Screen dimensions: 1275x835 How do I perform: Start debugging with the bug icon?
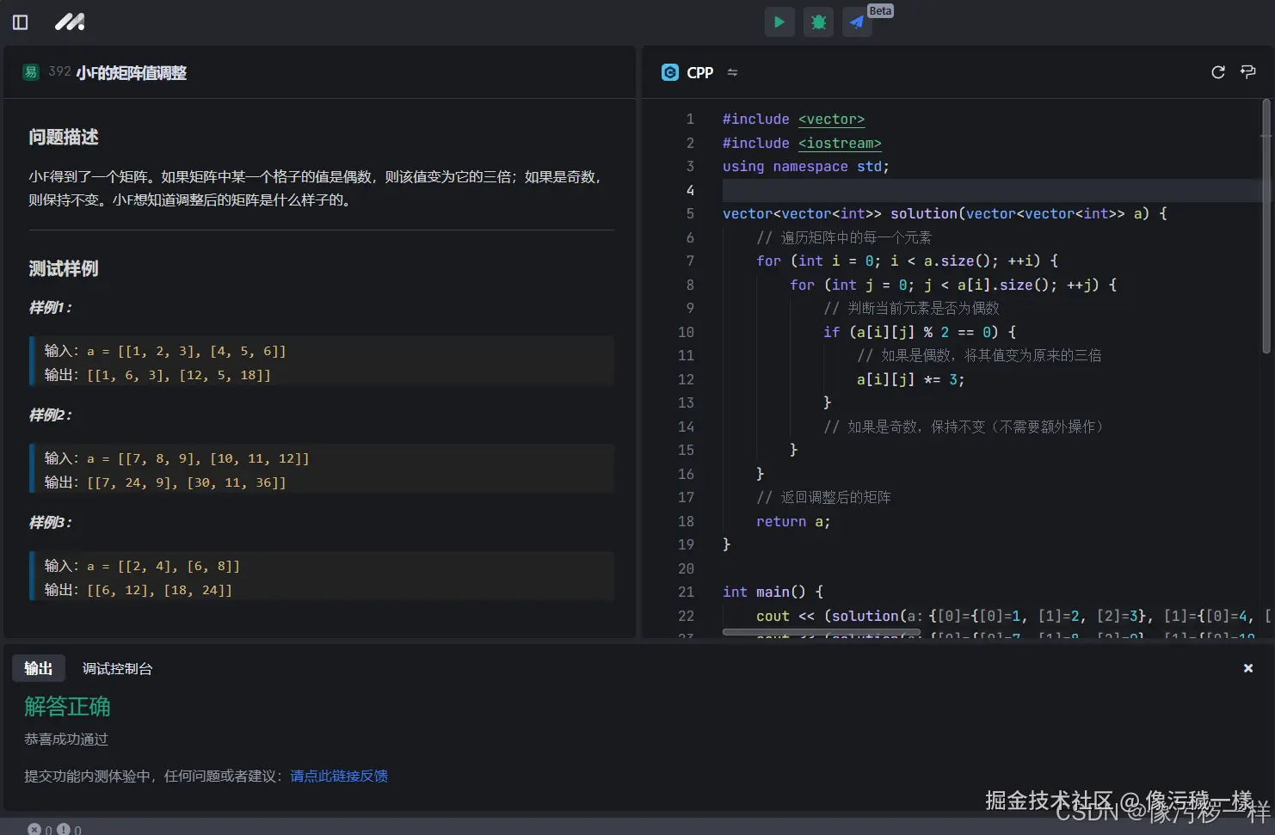pyautogui.click(x=818, y=22)
